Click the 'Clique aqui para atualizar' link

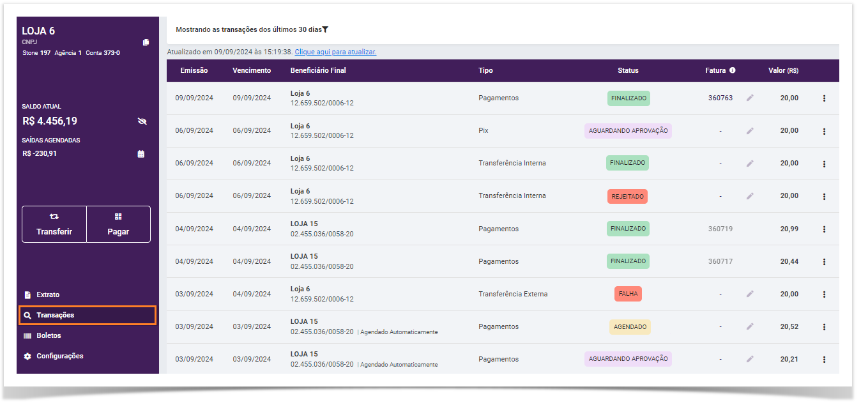click(335, 52)
